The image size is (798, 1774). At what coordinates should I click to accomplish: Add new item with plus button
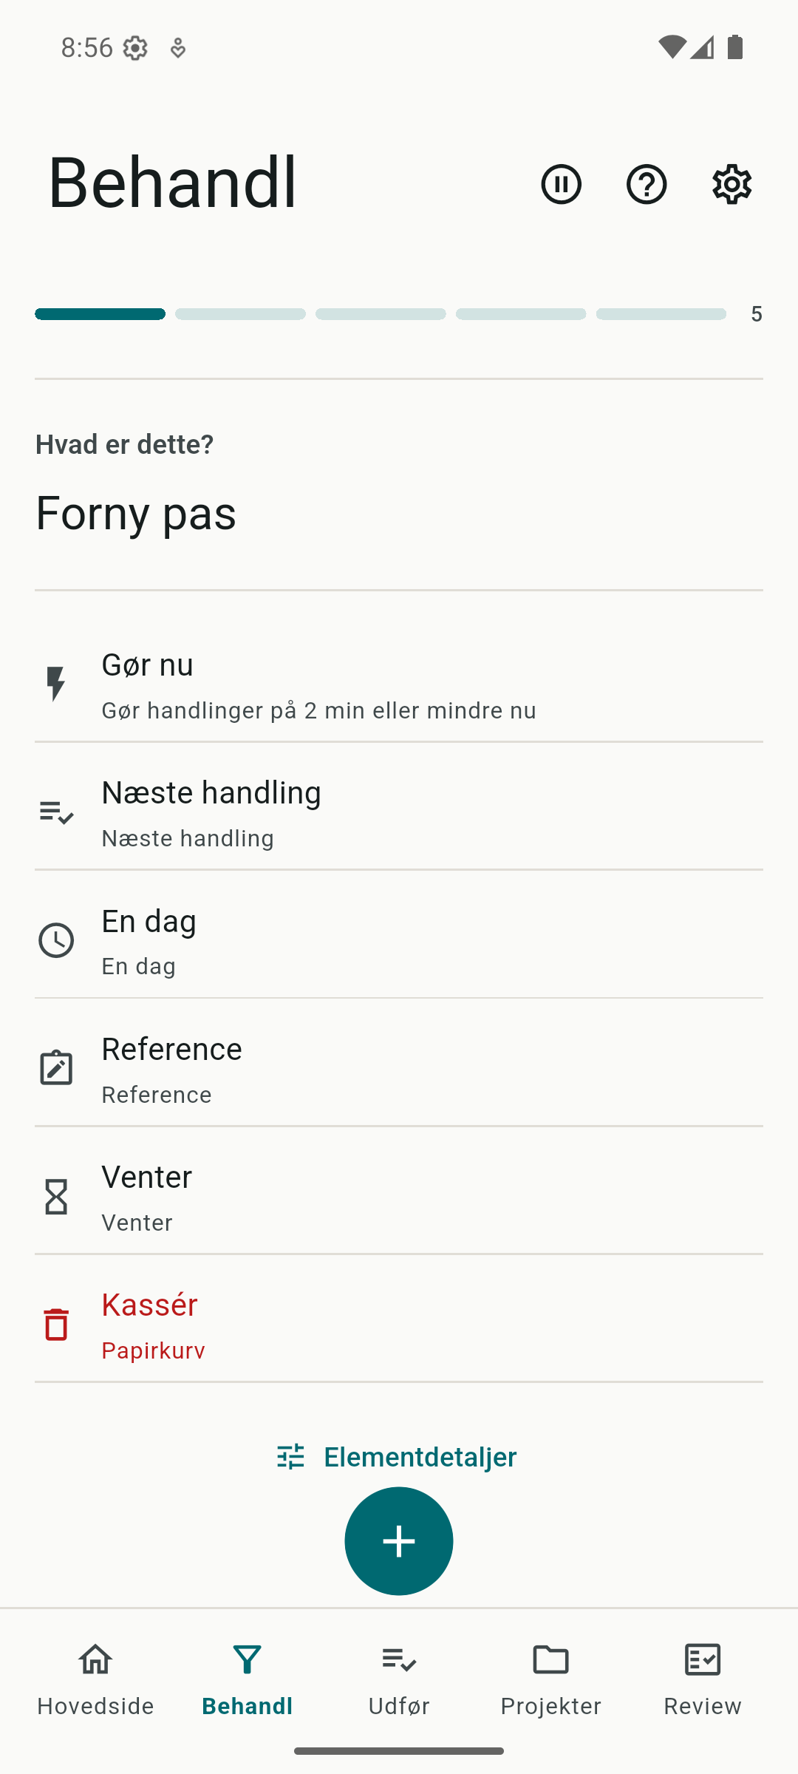pos(399,1541)
